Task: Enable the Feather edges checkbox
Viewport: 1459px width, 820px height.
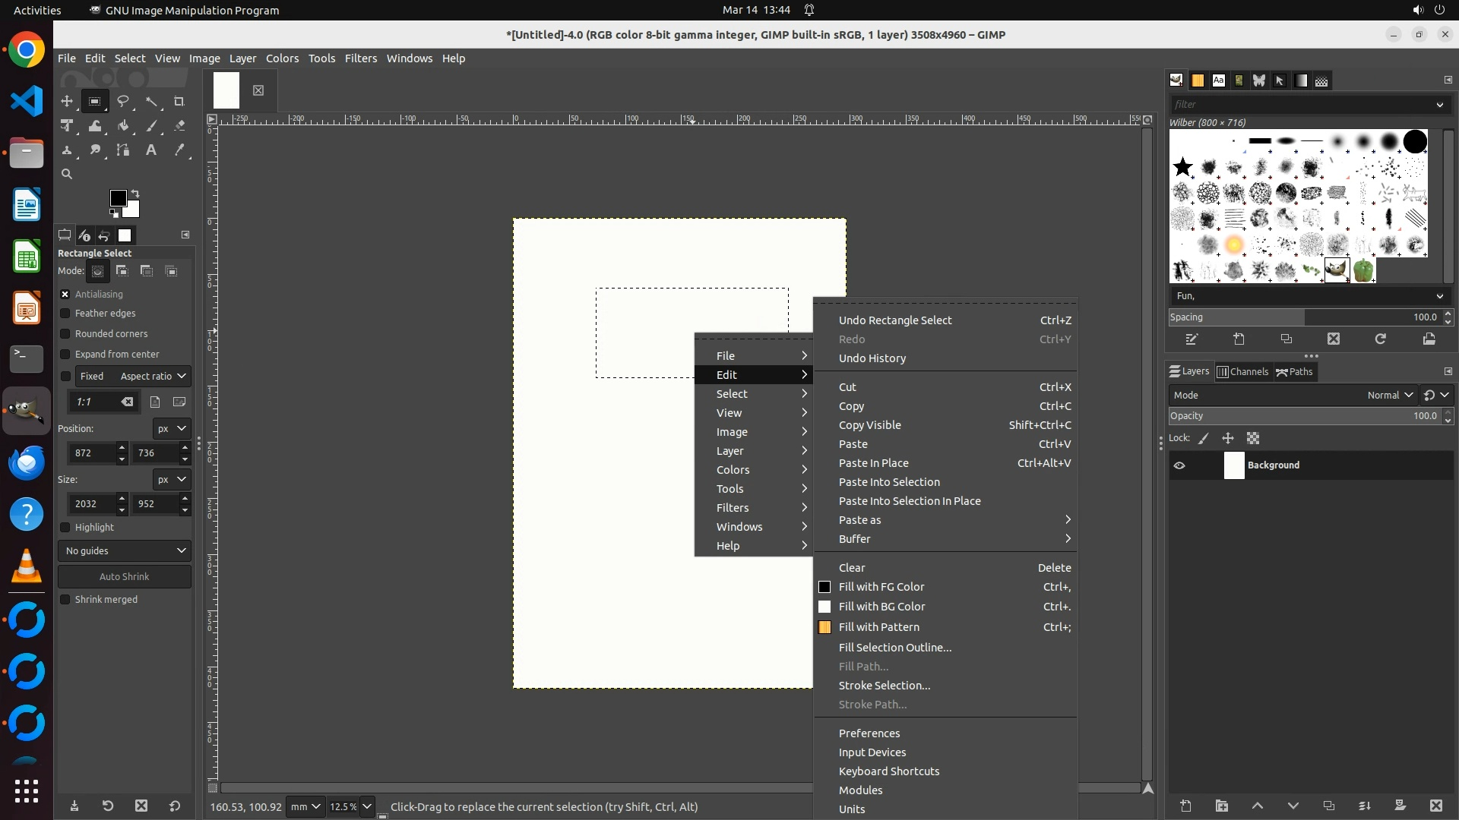Action: point(65,314)
